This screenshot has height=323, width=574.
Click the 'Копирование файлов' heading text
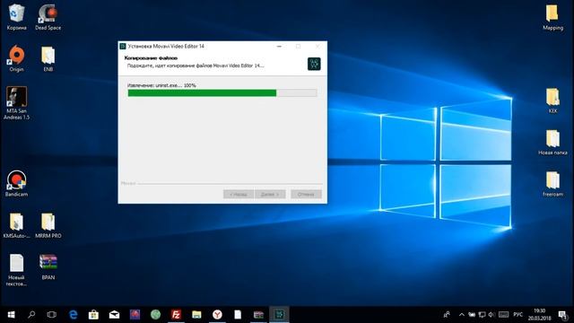[151, 57]
